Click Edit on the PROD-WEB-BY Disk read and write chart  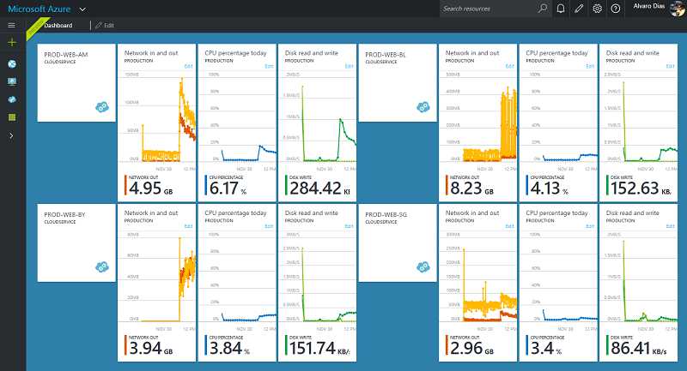pos(350,226)
